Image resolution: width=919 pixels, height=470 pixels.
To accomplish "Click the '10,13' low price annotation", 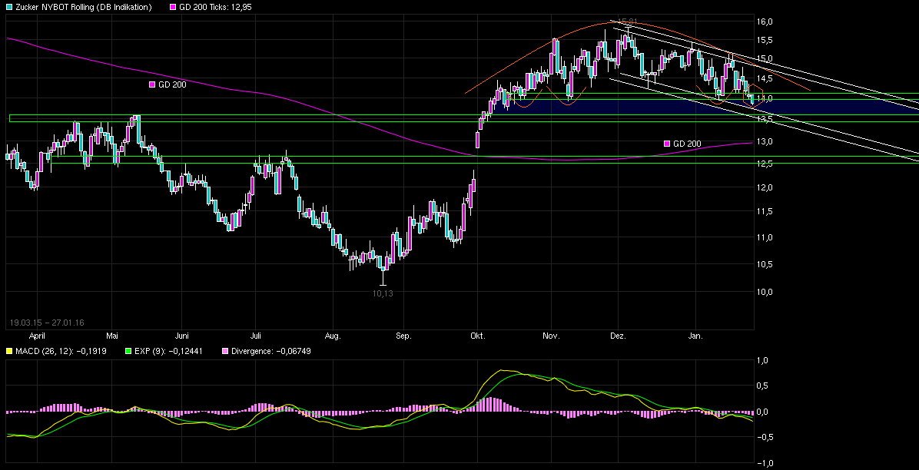I will [383, 293].
